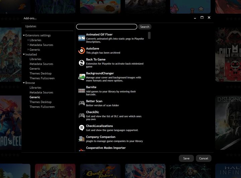Maximize the Add-ons window
This screenshot has width=241, height=178.
click(x=202, y=17)
